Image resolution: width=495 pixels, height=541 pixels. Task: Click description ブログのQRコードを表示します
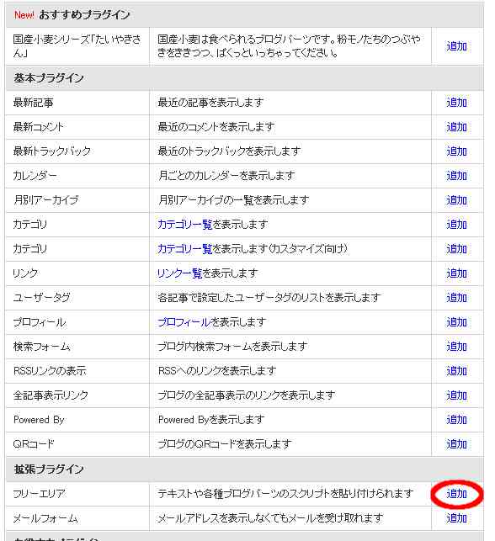(225, 444)
